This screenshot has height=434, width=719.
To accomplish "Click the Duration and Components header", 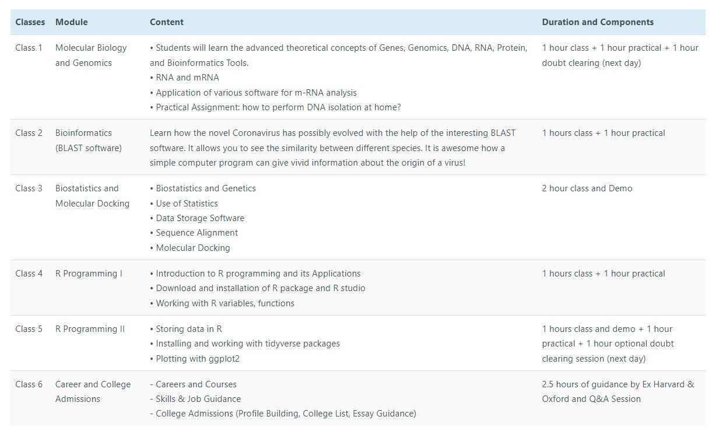I will pos(598,22).
